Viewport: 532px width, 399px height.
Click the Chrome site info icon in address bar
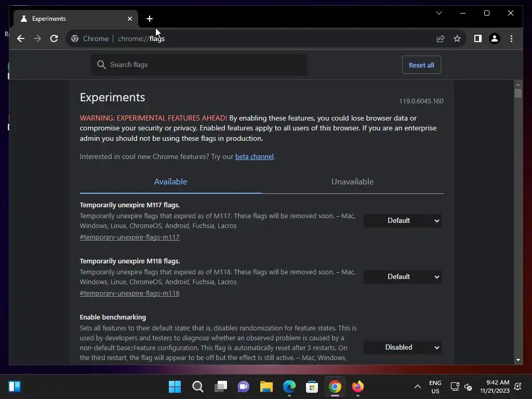point(75,38)
